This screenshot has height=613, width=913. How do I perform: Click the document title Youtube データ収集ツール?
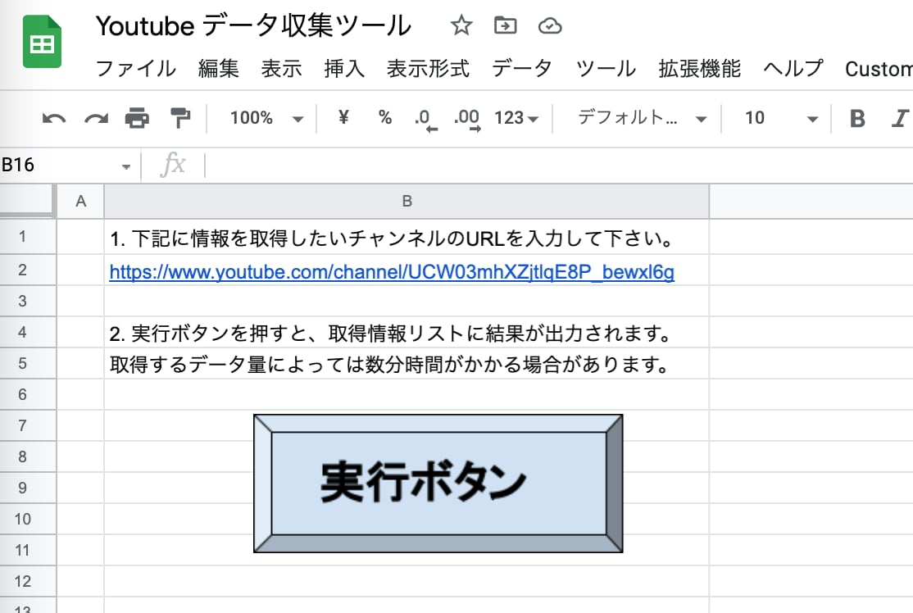253,26
